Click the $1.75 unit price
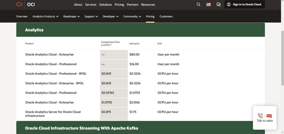 tap(133, 112)
